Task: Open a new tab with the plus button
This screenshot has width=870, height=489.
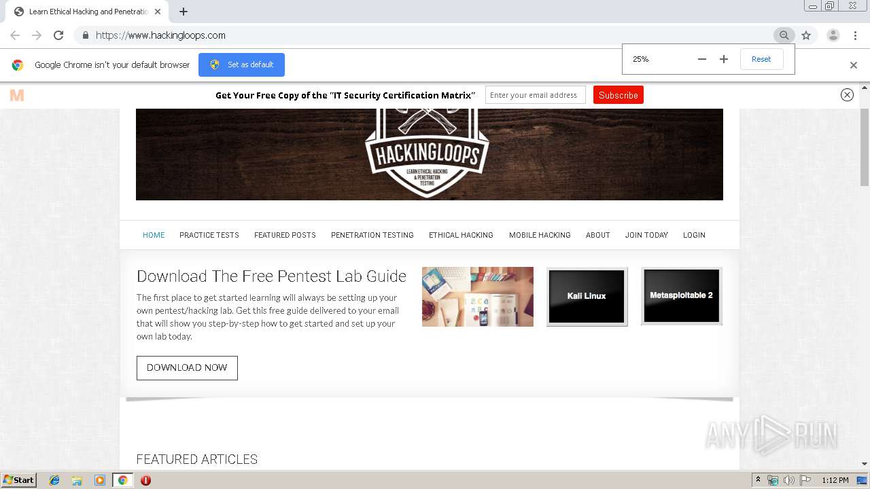Action: coord(184,12)
